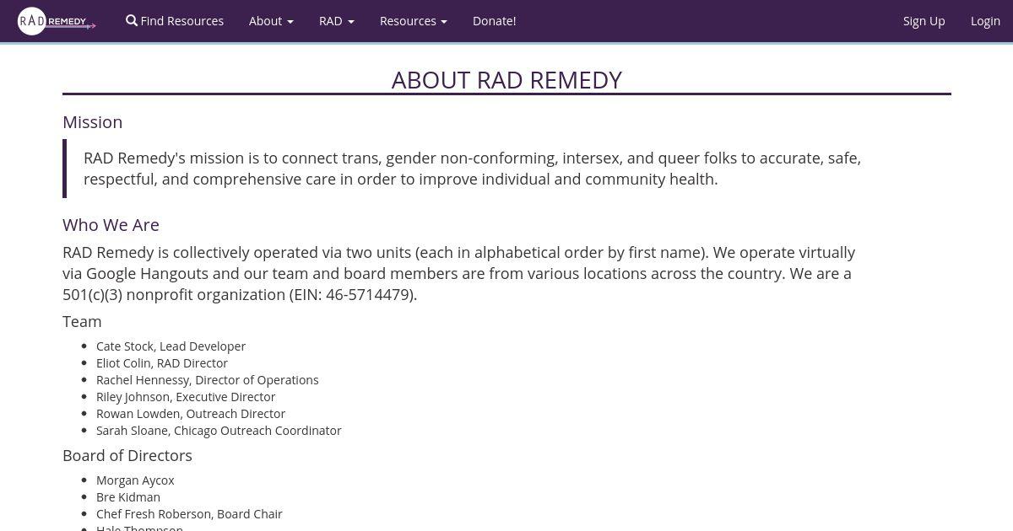Click the search magnifier icon beside Find Resources
The height and width of the screenshot is (531, 1013).
(x=132, y=20)
